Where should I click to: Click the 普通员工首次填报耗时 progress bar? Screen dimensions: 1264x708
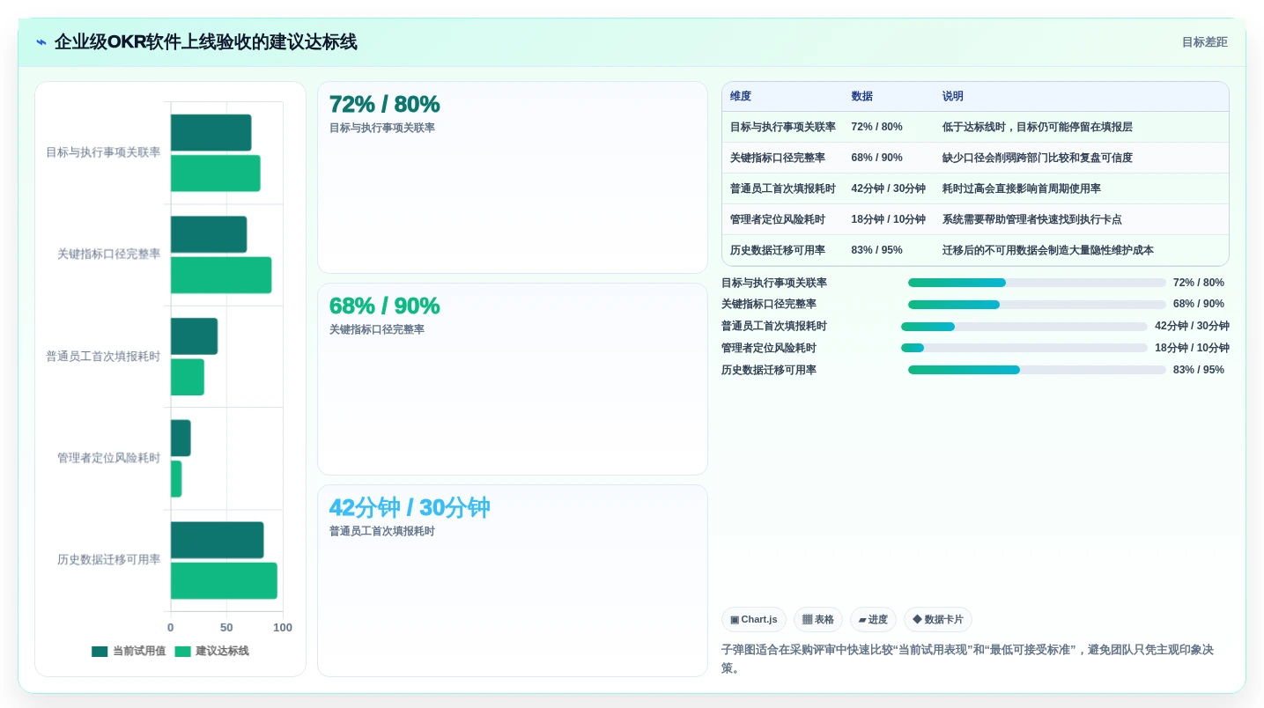click(1024, 327)
